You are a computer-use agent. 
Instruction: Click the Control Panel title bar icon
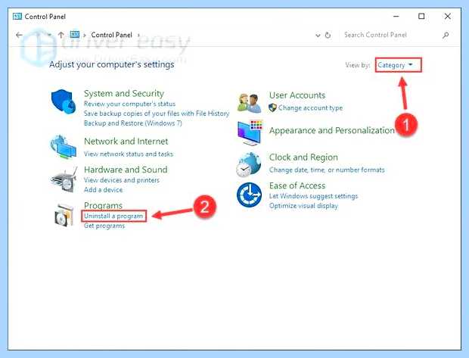tap(17, 16)
